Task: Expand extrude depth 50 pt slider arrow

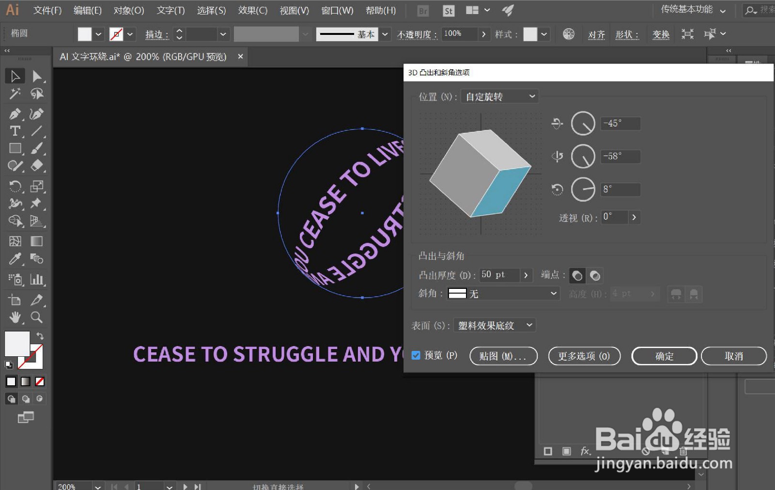Action: coord(526,275)
